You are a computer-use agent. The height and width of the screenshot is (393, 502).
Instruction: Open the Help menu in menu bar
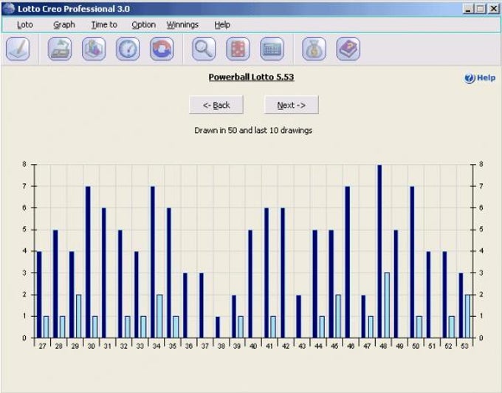[222, 24]
